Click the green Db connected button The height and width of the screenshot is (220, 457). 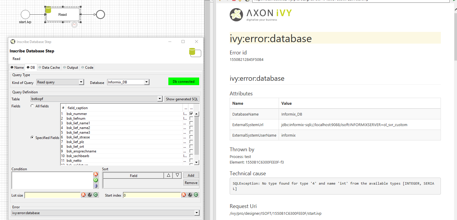click(x=184, y=82)
